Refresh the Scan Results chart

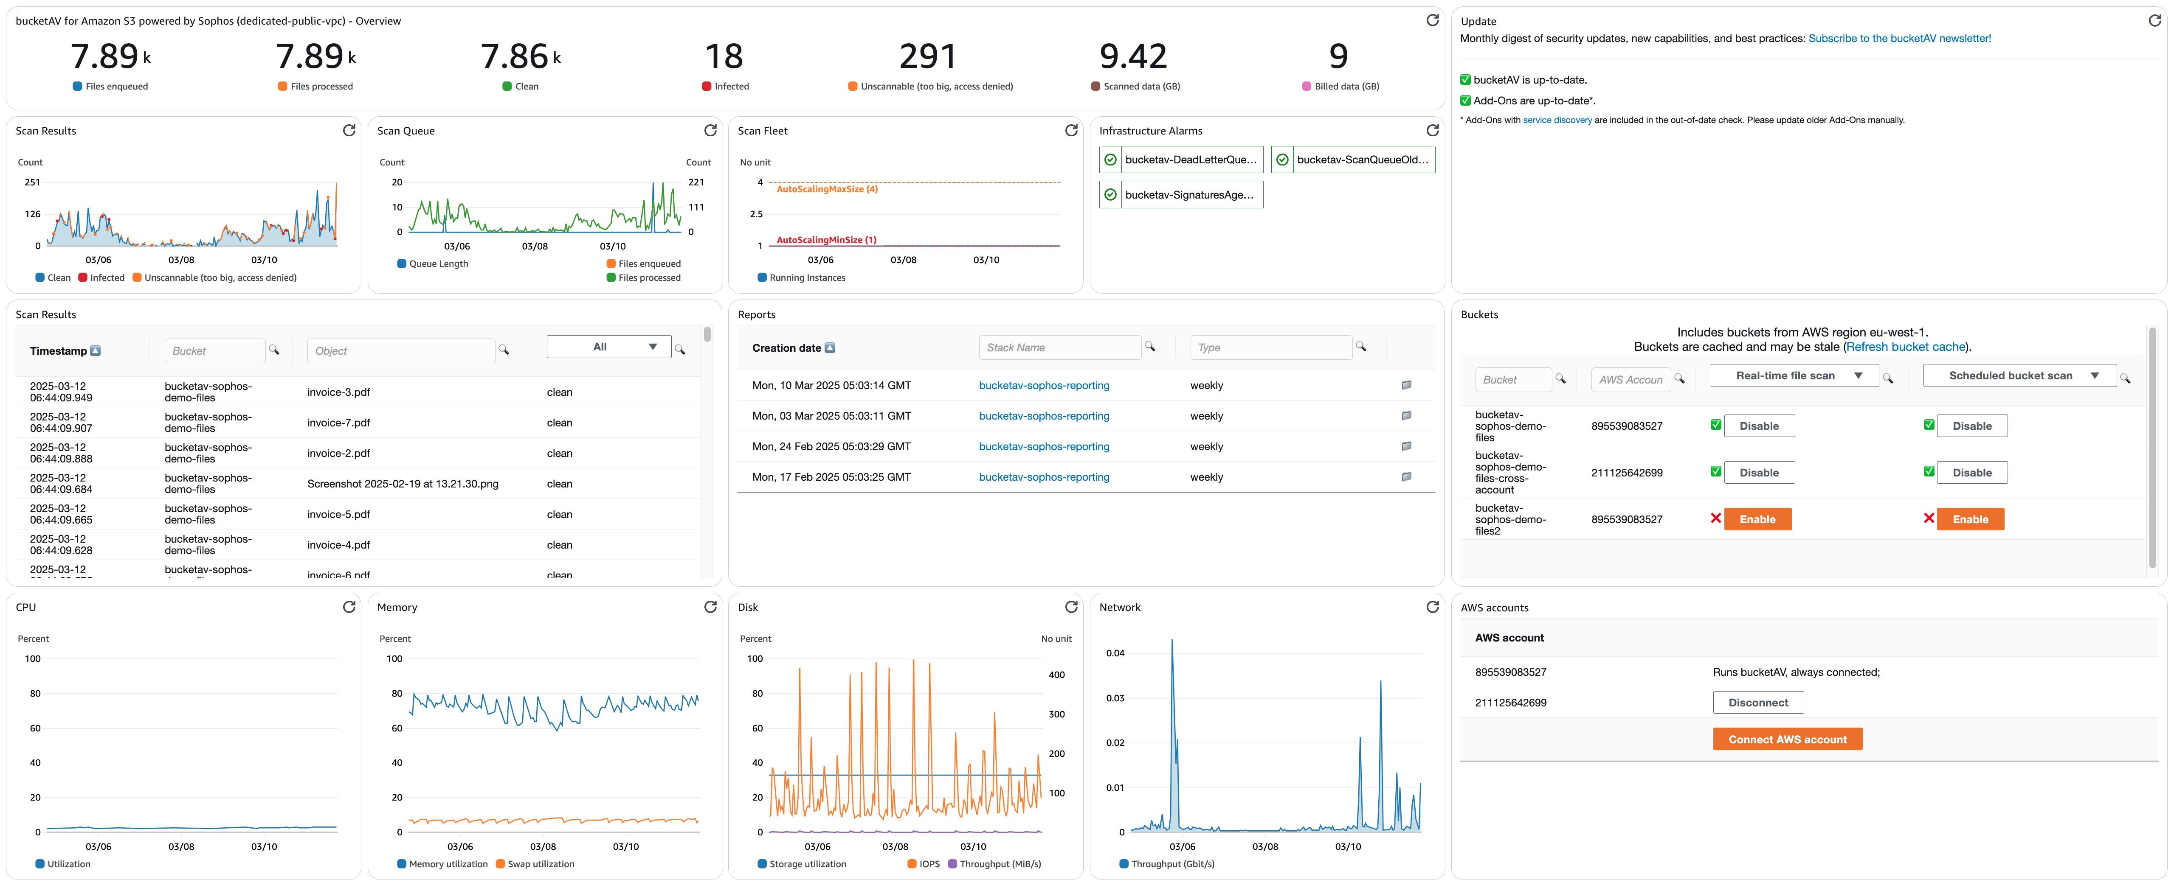click(x=349, y=130)
